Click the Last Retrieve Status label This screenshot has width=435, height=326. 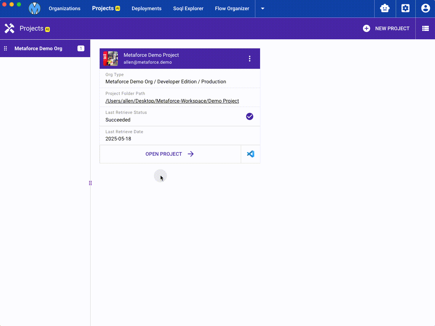tap(126, 112)
